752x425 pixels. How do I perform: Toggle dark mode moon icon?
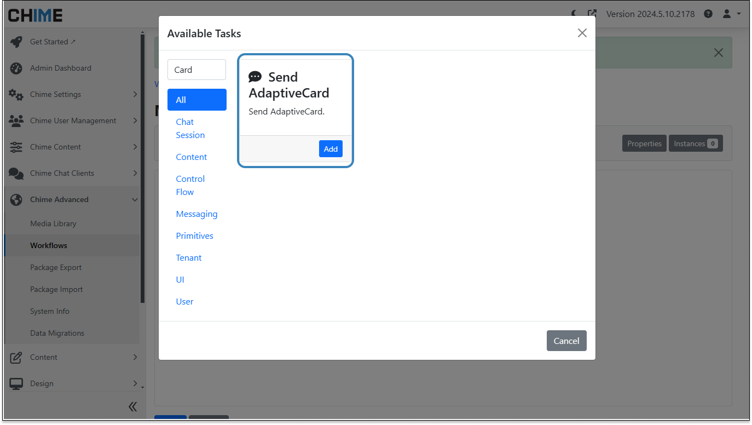point(574,14)
